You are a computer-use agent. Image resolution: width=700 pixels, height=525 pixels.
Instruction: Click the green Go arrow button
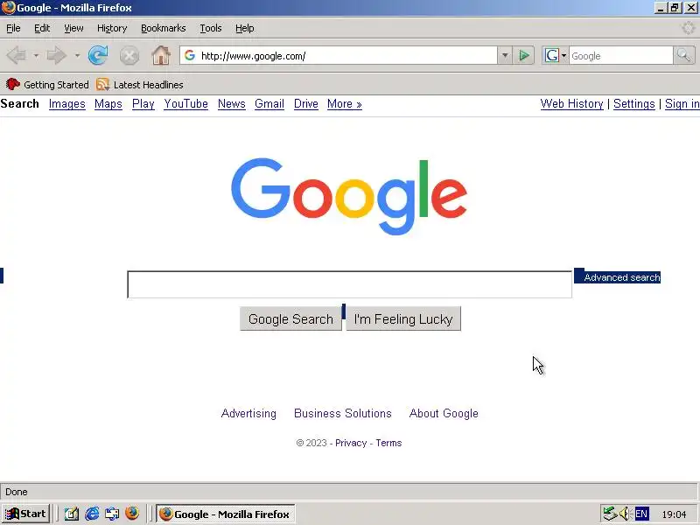pos(523,56)
